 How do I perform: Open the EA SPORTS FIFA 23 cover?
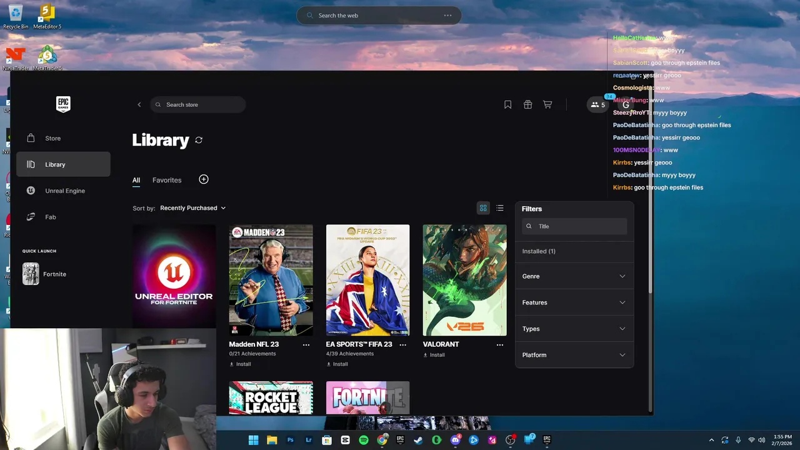click(368, 280)
